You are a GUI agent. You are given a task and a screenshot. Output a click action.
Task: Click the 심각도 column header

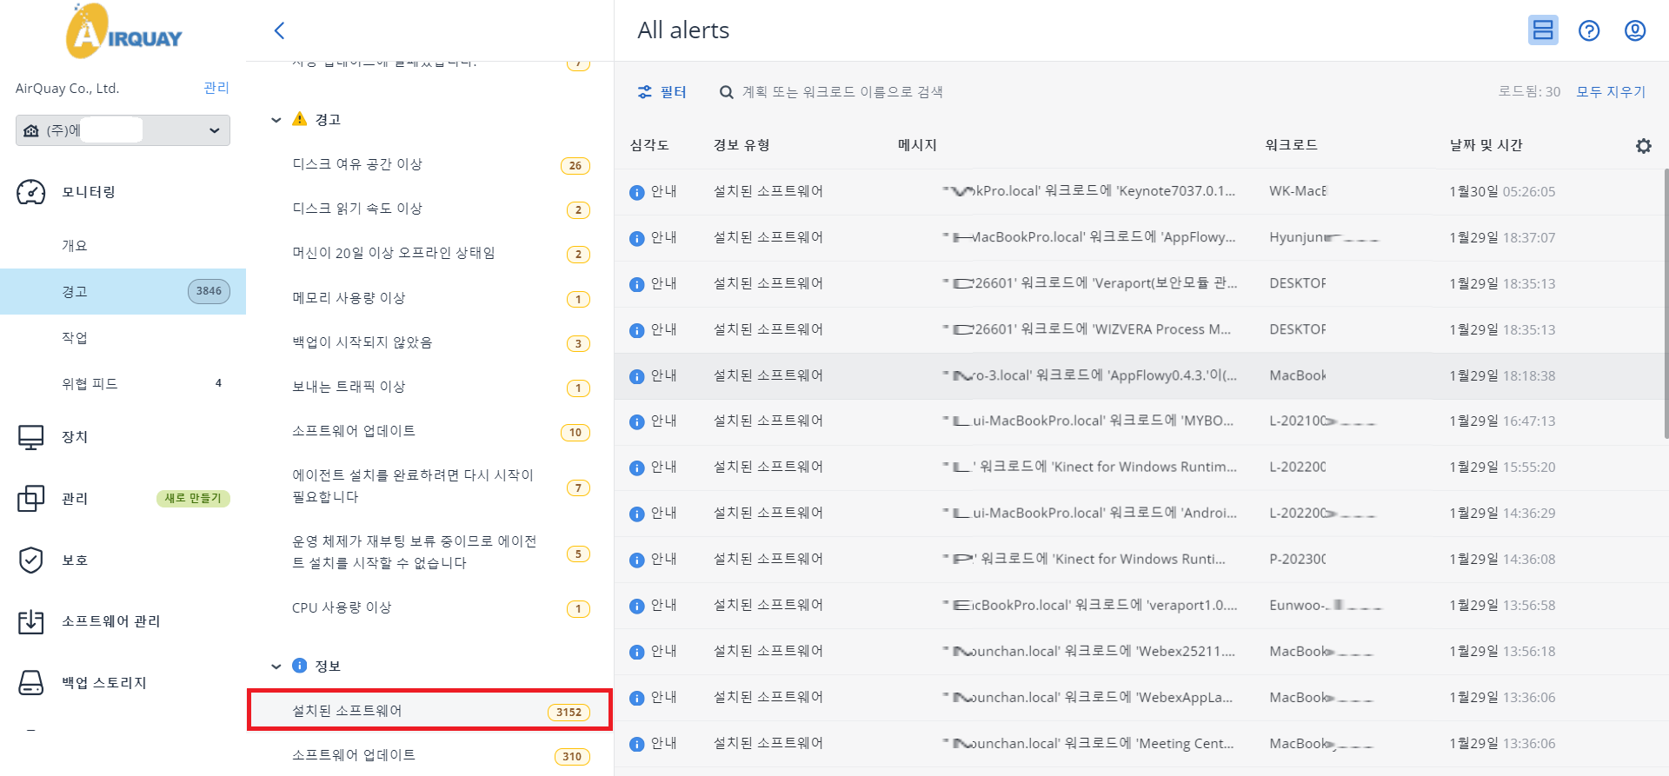(x=649, y=145)
